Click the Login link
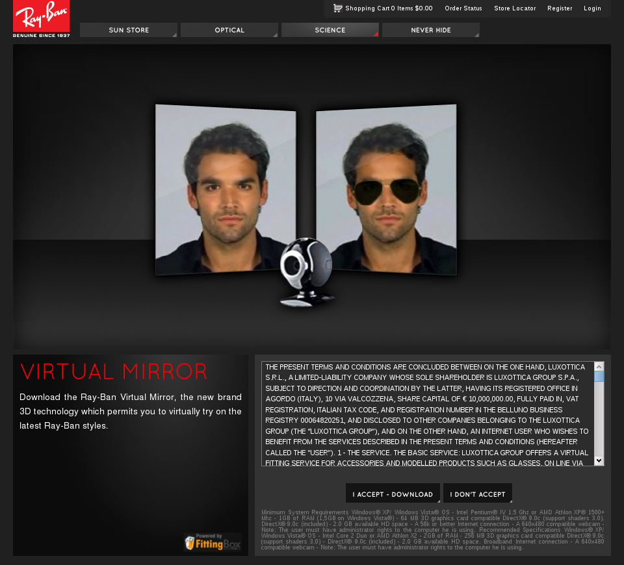Screen dimensions: 624x565 point(592,8)
